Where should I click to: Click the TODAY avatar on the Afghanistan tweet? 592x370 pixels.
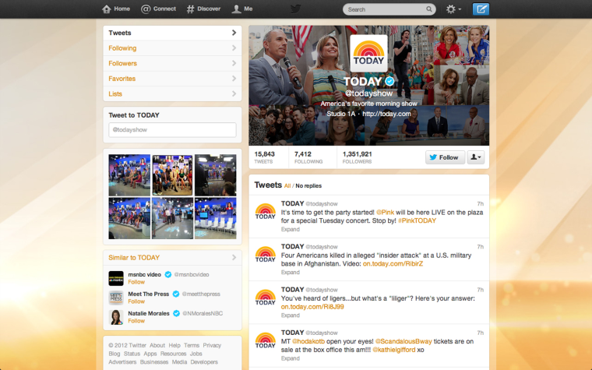[266, 255]
